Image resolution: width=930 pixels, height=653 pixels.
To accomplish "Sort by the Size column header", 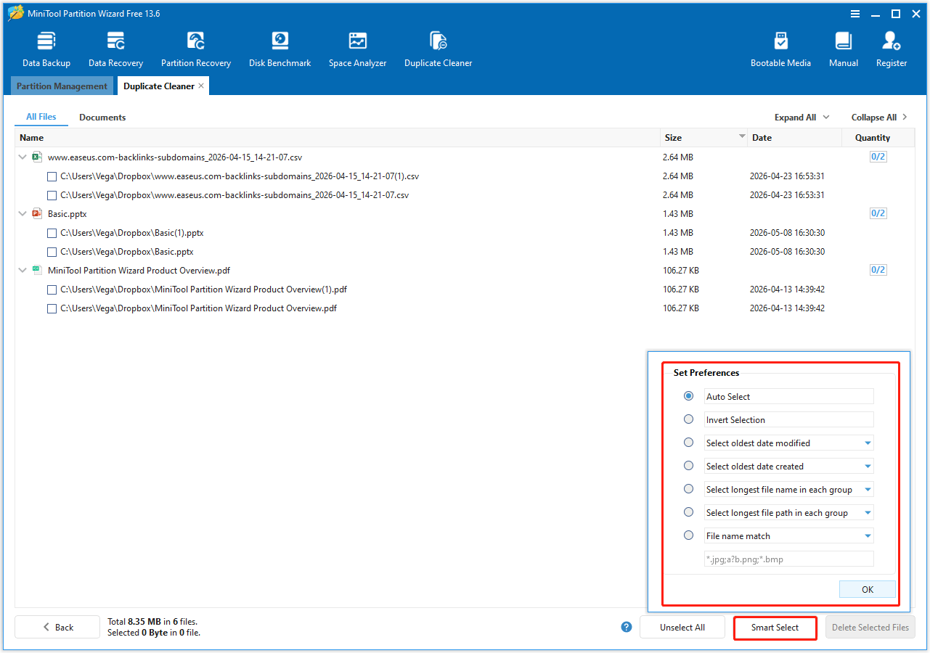I will click(x=703, y=137).
